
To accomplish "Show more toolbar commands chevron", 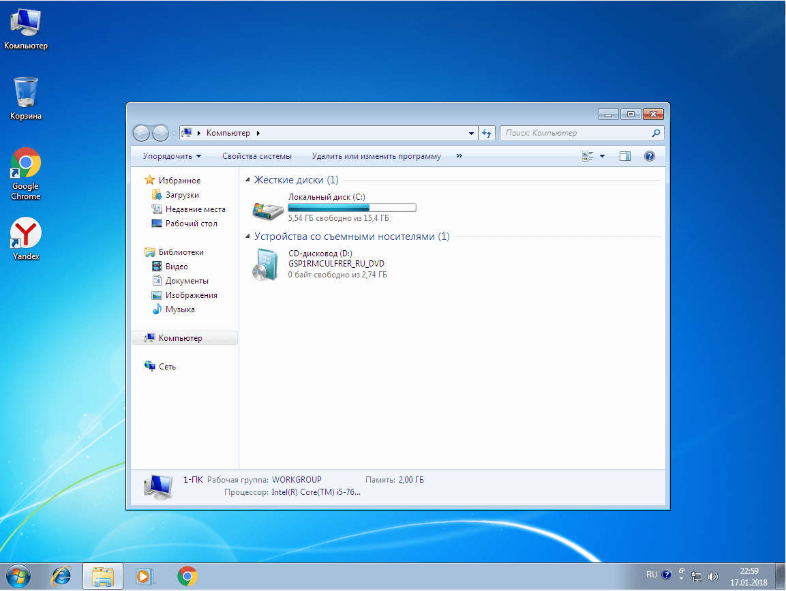I will tap(459, 156).
